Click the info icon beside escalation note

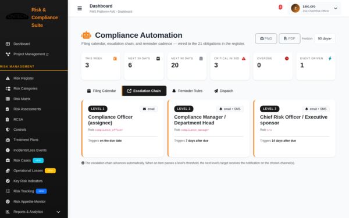(x=83, y=163)
